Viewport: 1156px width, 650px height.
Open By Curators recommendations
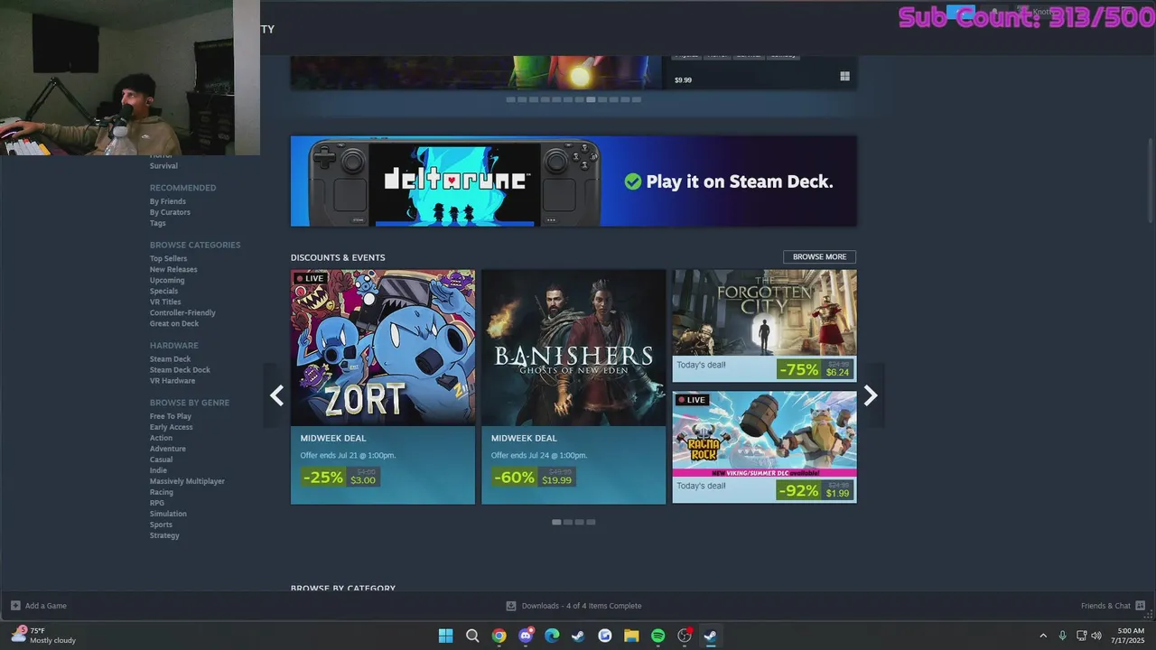170,212
